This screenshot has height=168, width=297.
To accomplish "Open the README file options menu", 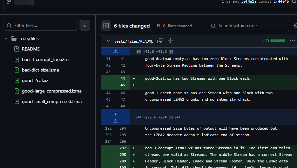I will coord(292,41).
